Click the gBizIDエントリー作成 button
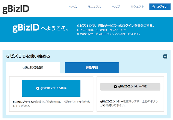Screen dimensions: 173x120 point(130,87)
